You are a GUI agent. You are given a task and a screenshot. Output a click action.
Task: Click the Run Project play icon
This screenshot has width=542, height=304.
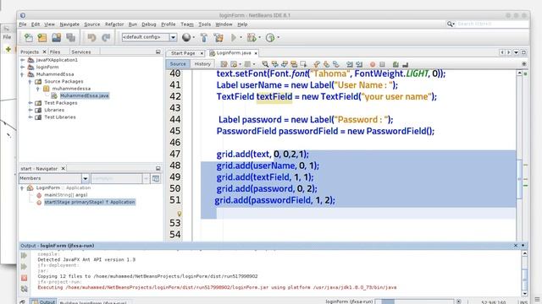click(234, 37)
